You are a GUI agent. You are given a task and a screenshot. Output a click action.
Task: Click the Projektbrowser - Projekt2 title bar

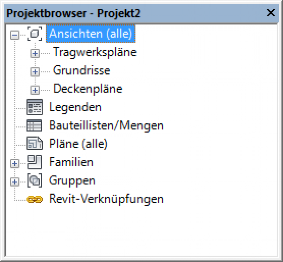coord(141,13)
